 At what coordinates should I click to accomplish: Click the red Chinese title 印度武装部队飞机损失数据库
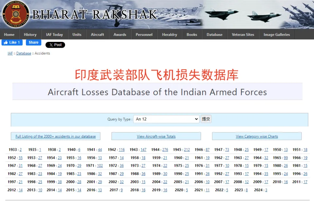click(157, 75)
